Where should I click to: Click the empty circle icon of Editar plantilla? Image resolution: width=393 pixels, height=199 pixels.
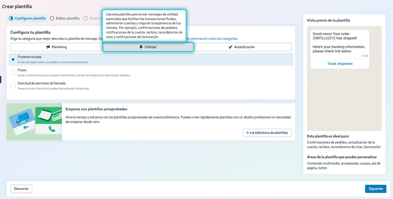pyautogui.click(x=52, y=18)
